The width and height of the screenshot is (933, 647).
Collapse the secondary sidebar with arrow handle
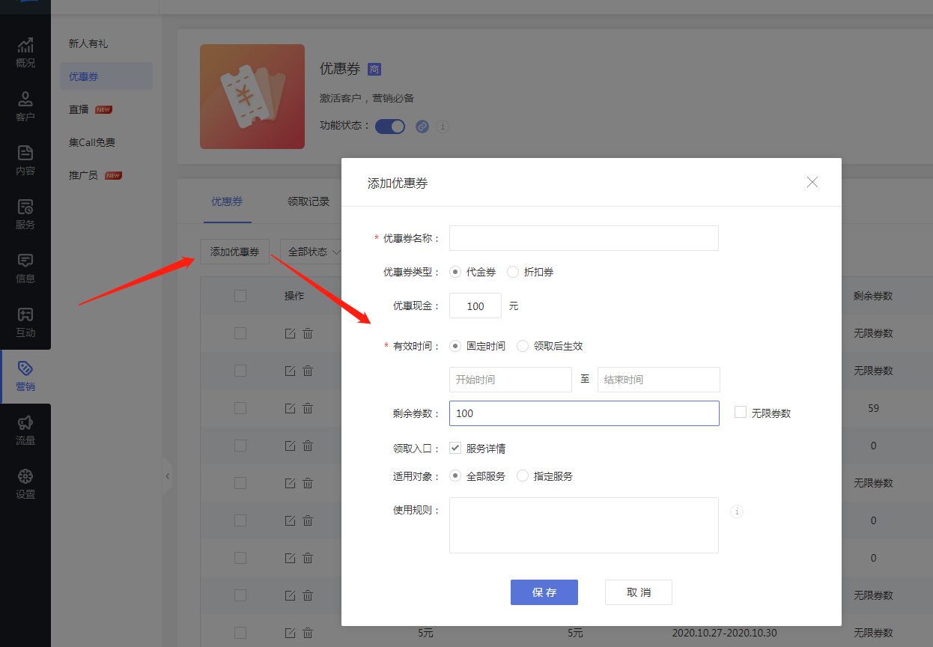[x=167, y=476]
